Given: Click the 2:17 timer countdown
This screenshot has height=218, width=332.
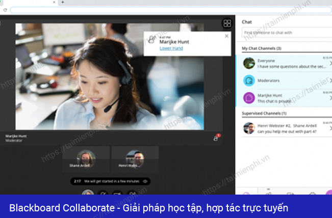Looking at the screenshot, I should tap(78, 181).
